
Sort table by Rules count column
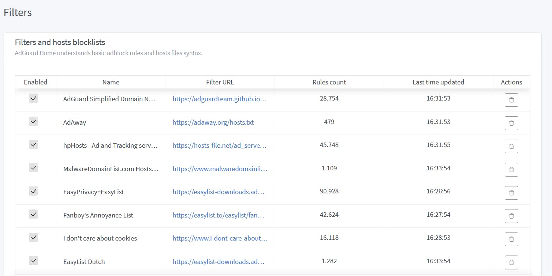329,82
